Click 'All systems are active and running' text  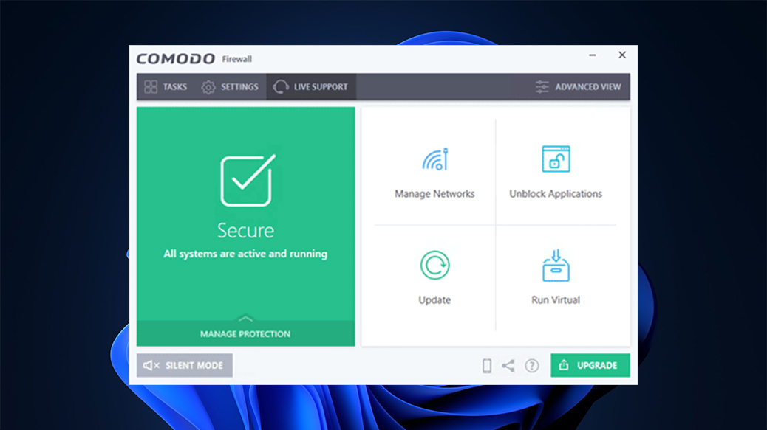pos(245,254)
